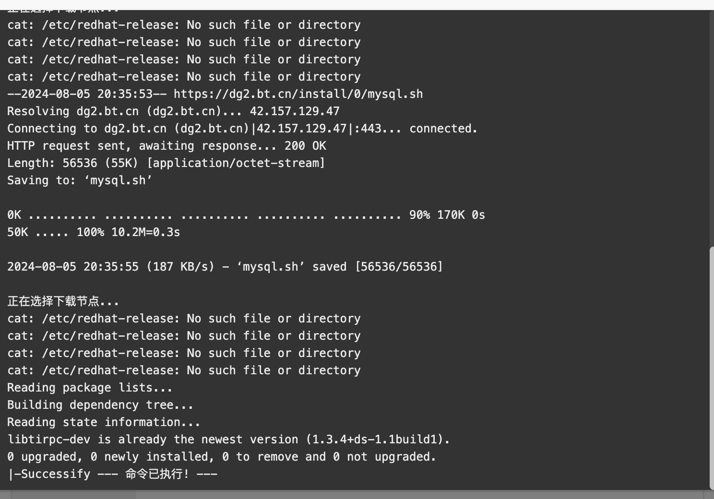
Task: Click the 'Reading package lists...' line
Action: (90, 388)
